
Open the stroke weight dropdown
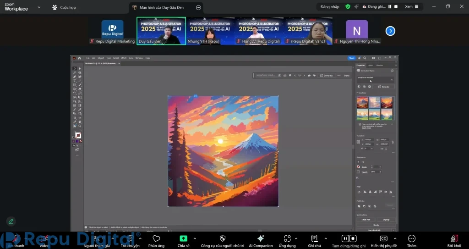point(380,167)
